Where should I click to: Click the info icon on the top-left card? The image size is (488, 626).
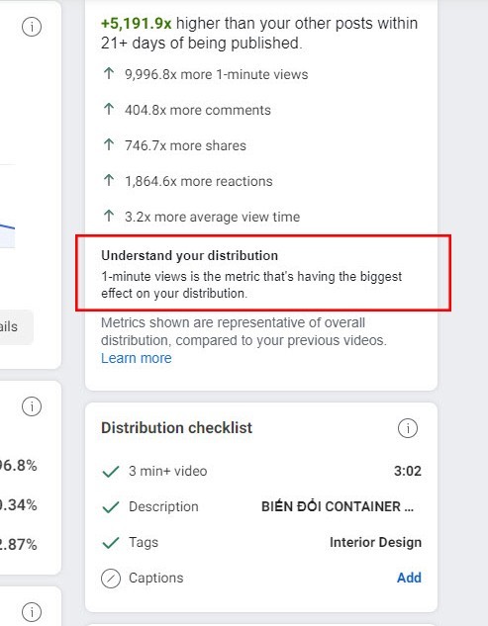(32, 27)
